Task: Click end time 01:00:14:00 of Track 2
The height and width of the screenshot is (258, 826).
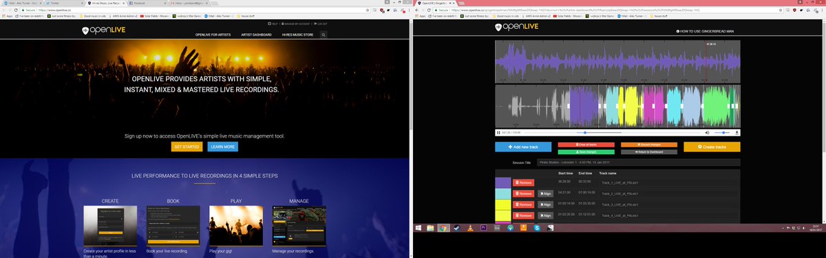Action: coord(587,193)
